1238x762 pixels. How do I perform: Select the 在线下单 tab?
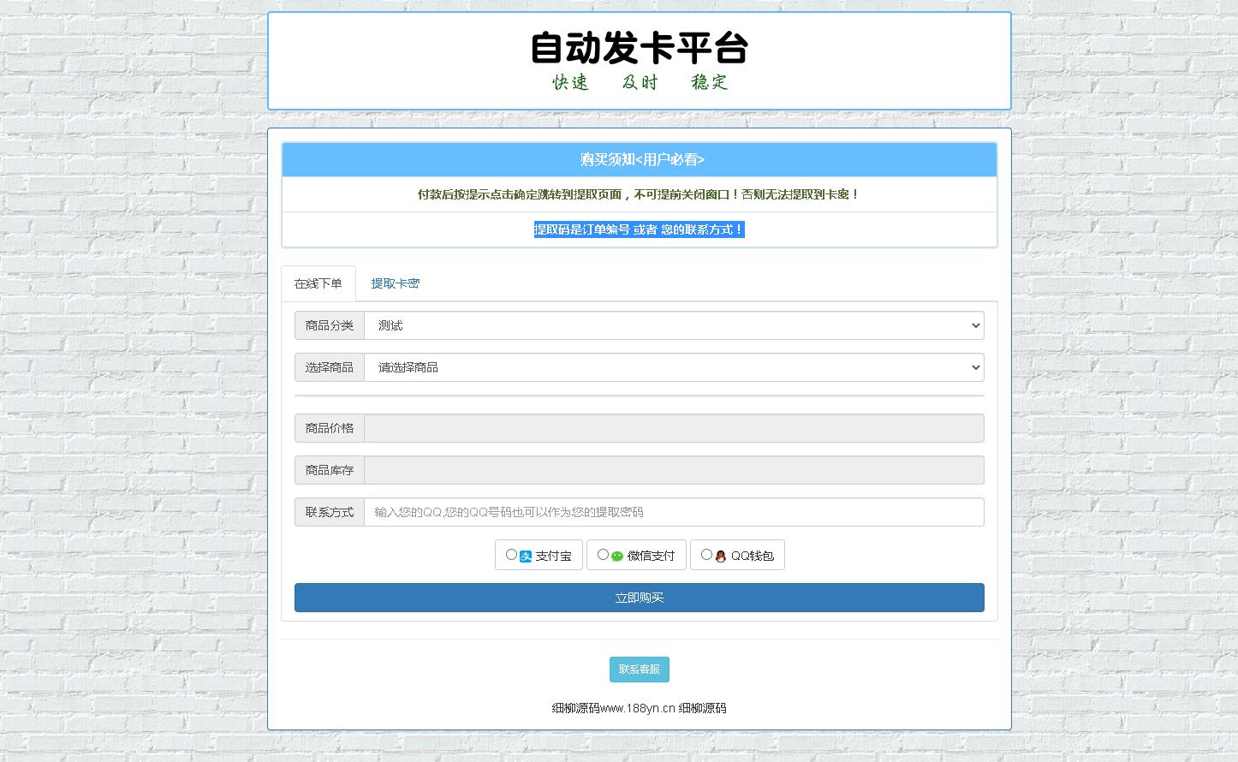(x=318, y=283)
